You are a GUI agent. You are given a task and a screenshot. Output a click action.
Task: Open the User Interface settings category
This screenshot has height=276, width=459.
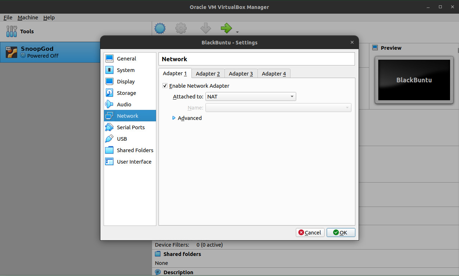[x=130, y=162]
